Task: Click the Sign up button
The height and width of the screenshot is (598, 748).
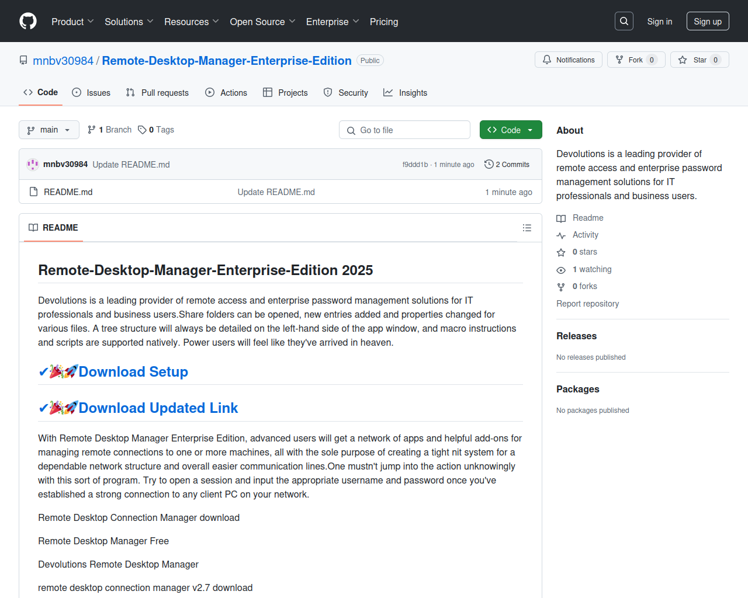Action: 708,21
